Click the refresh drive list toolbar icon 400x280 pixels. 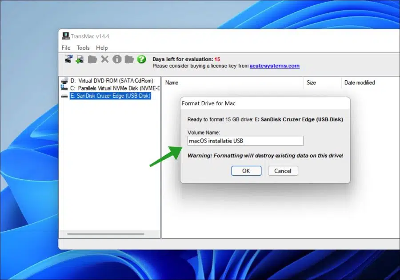coord(68,59)
